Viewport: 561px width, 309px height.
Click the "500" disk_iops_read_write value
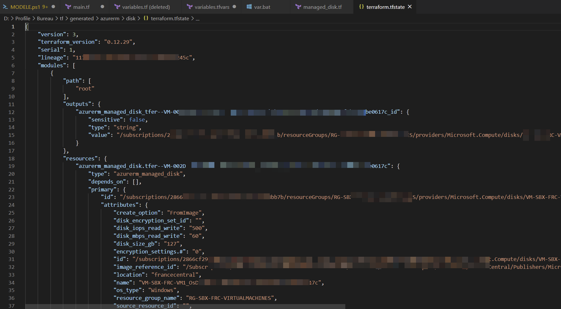(x=197, y=228)
